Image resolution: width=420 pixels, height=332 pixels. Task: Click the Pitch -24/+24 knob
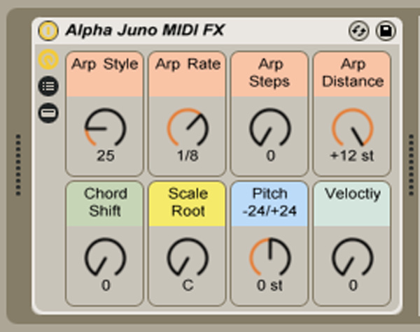(x=270, y=258)
